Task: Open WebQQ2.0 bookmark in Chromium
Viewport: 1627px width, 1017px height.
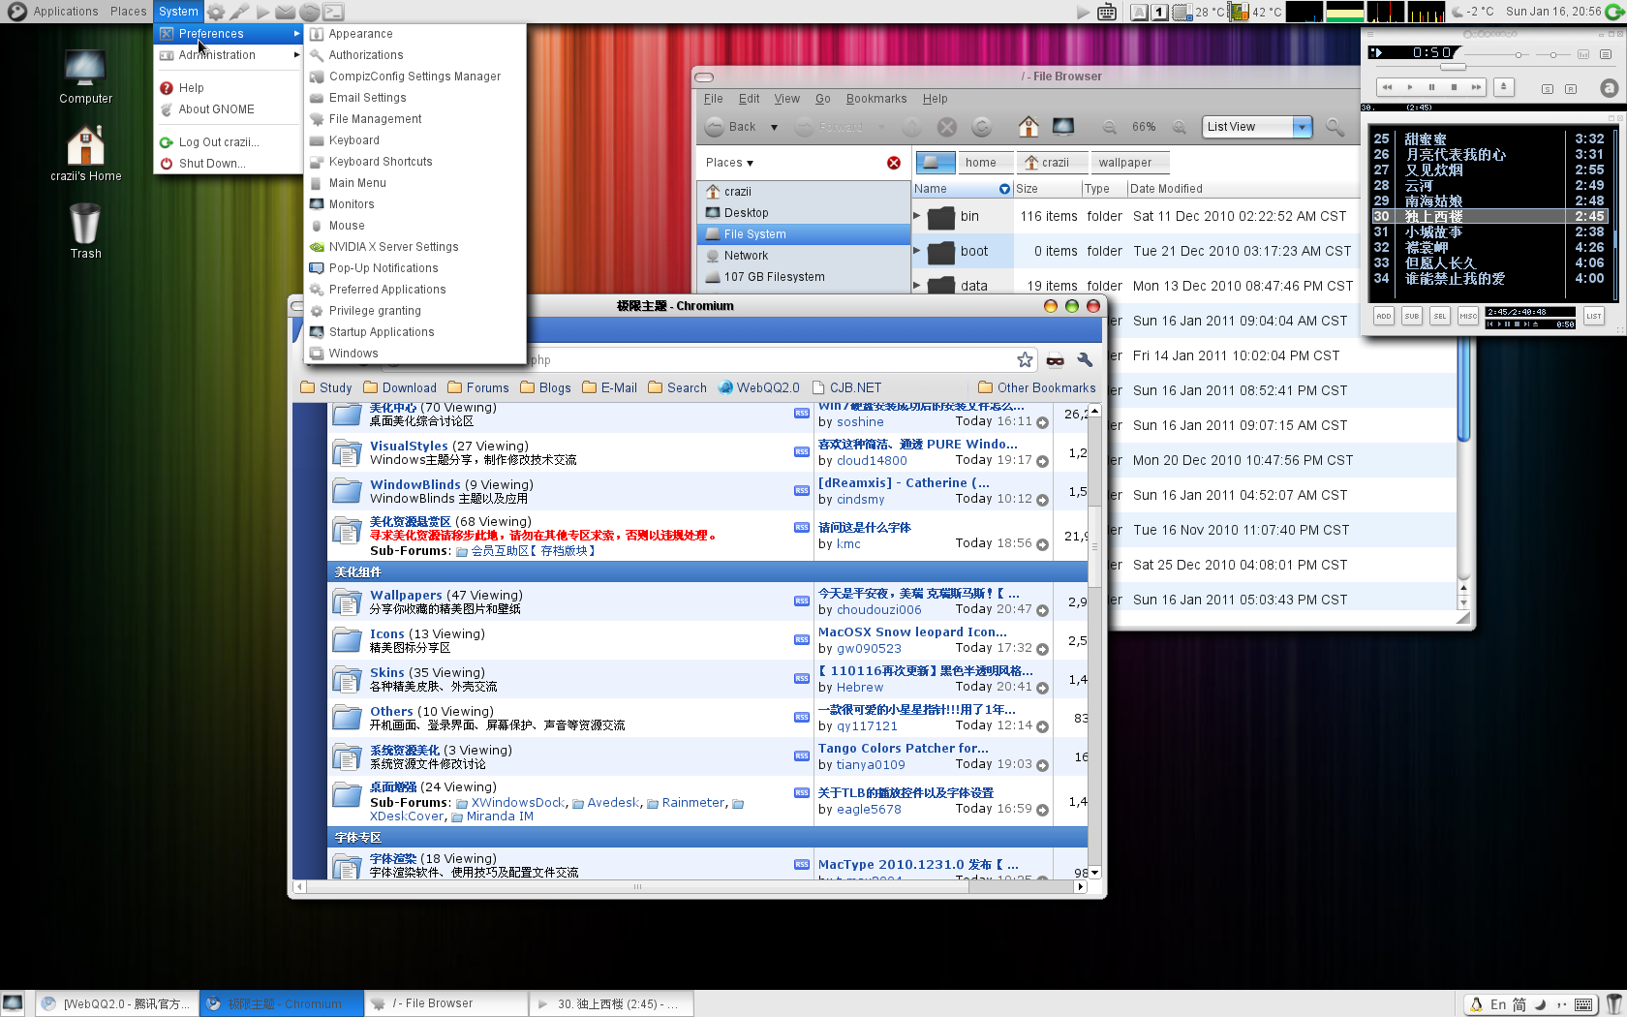Action: [759, 387]
